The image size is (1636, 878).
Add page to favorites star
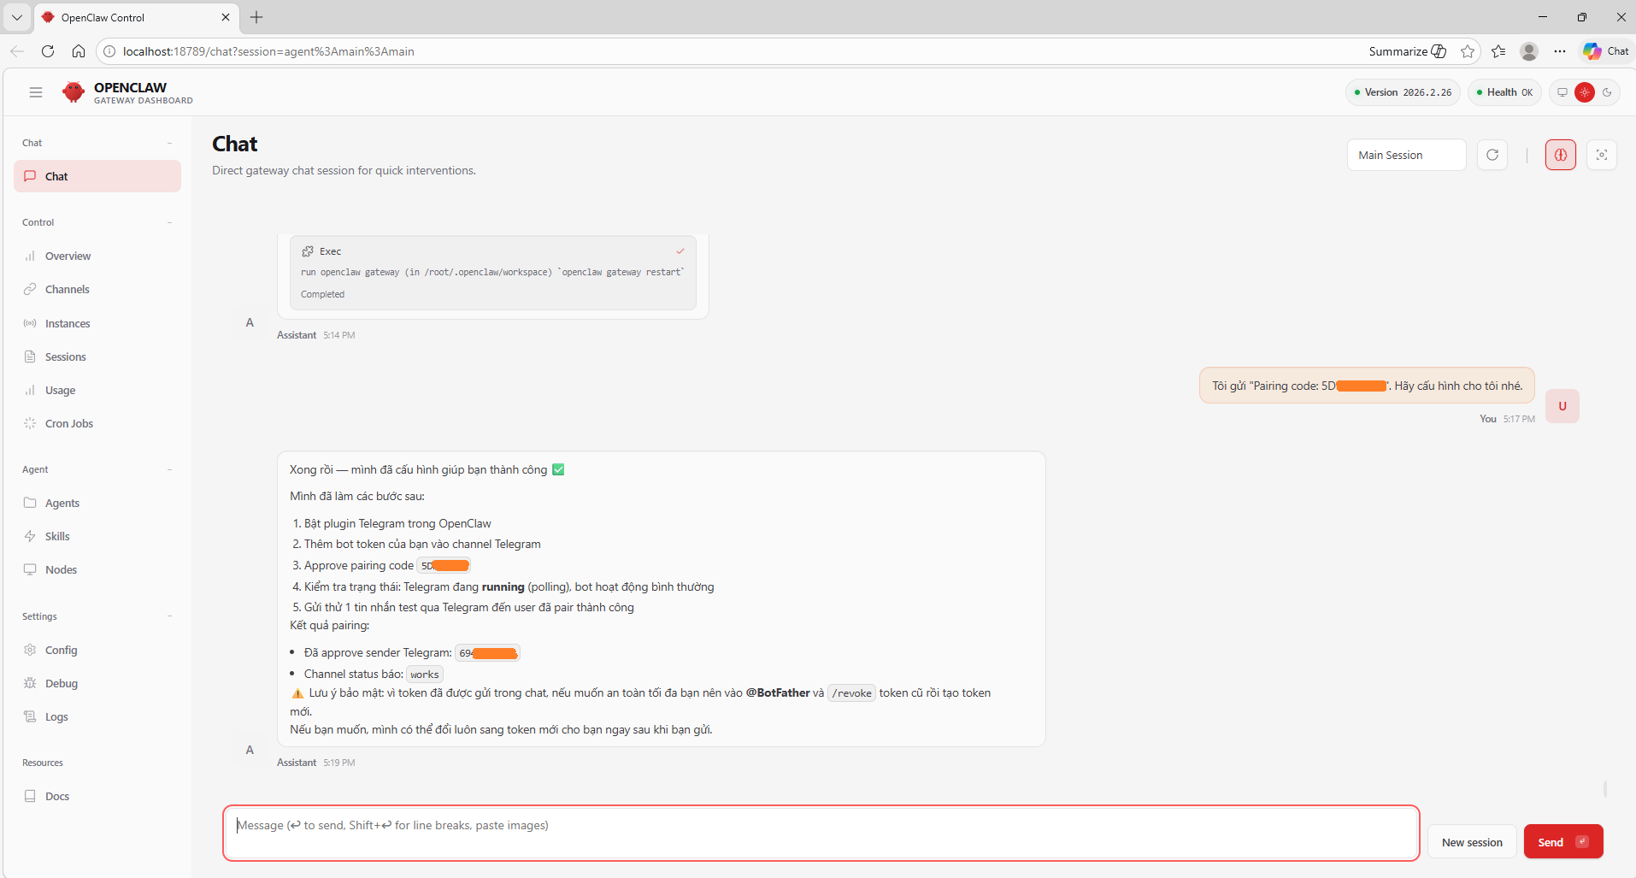tap(1468, 51)
